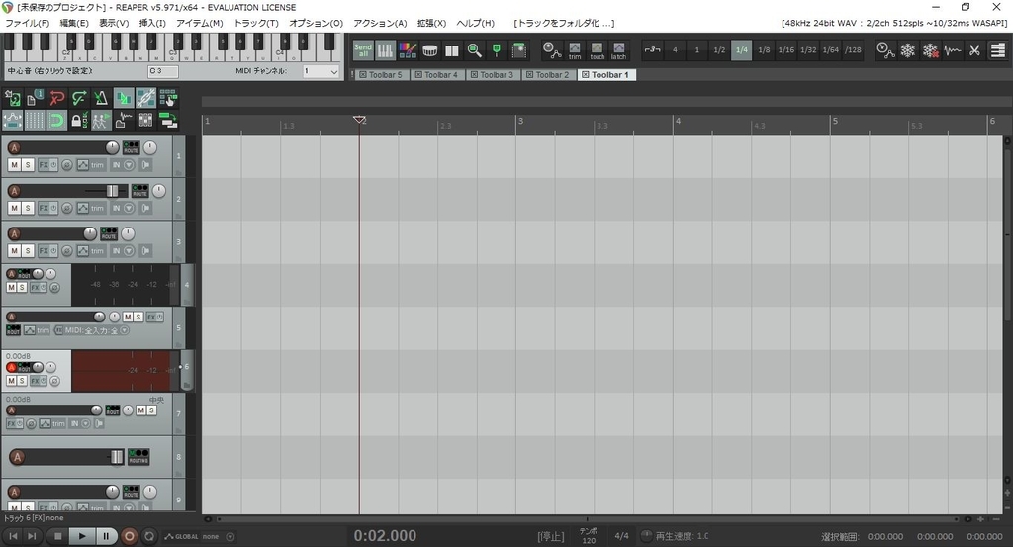Click the scissors split icon
The width and height of the screenshot is (1013, 547).
(974, 49)
